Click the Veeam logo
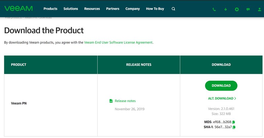264x138 pixels. coord(18,9)
